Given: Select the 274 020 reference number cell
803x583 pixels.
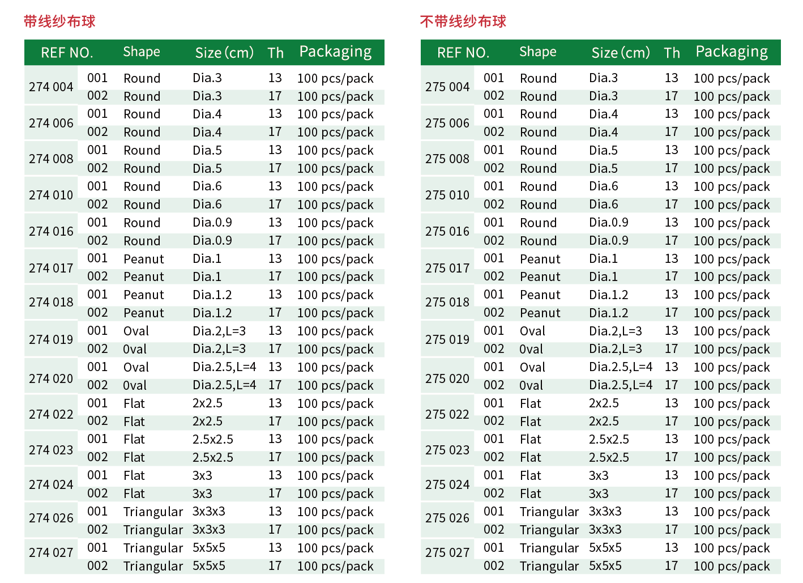Looking at the screenshot, I should [x=51, y=378].
